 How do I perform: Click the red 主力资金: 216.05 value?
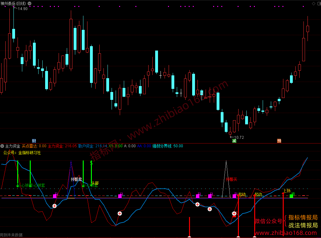coord(62,146)
